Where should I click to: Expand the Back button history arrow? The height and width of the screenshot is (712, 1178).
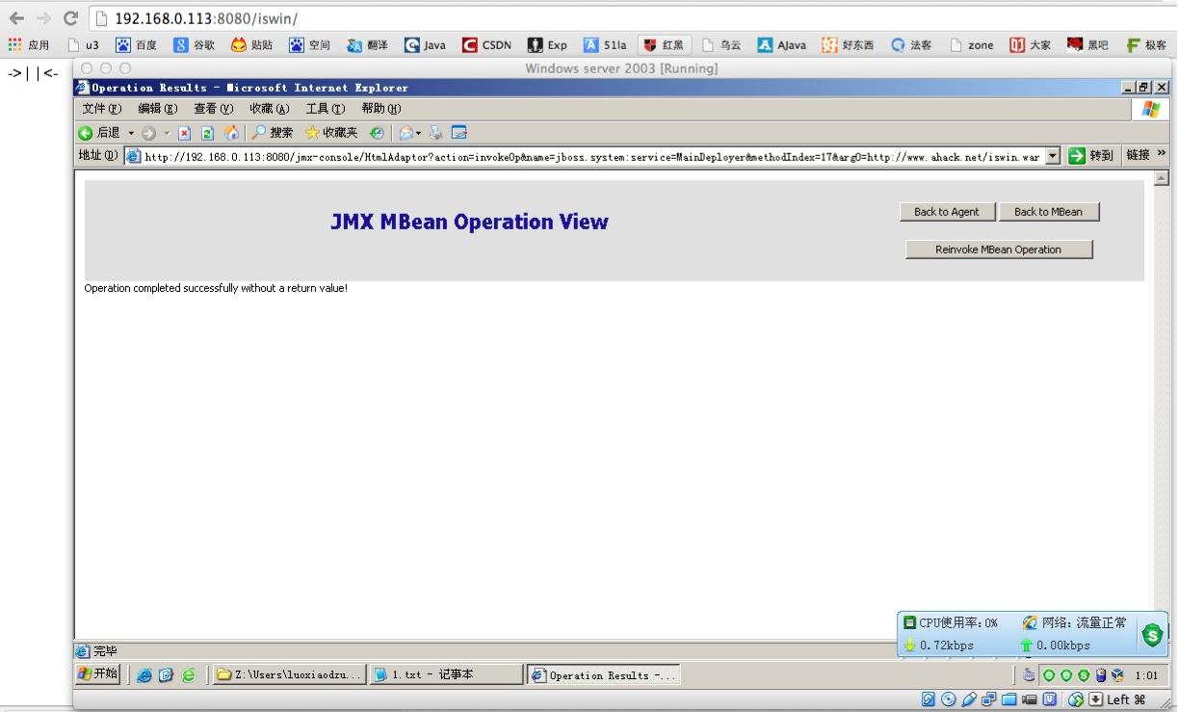[132, 133]
